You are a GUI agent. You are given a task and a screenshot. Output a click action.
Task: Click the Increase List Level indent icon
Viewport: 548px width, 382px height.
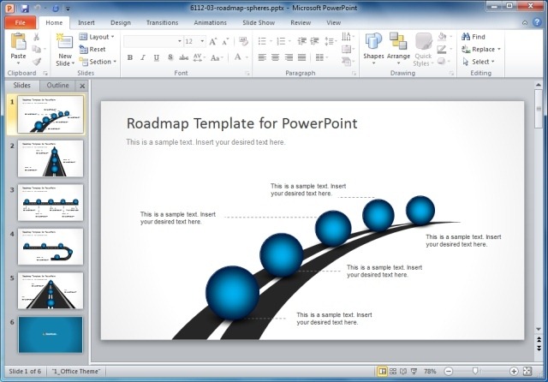[x=314, y=41]
